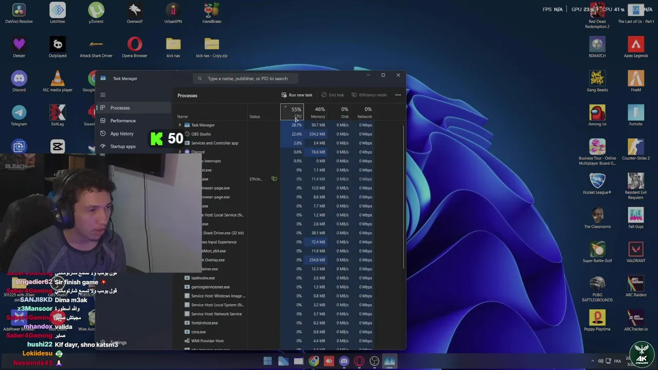
Task: Toggle Efficiency mode in Task Manager
Action: (369, 95)
